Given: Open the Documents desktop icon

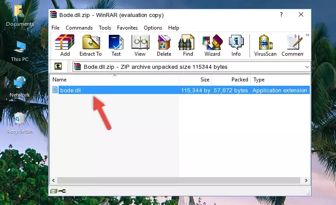Looking at the screenshot, I should tap(20, 16).
